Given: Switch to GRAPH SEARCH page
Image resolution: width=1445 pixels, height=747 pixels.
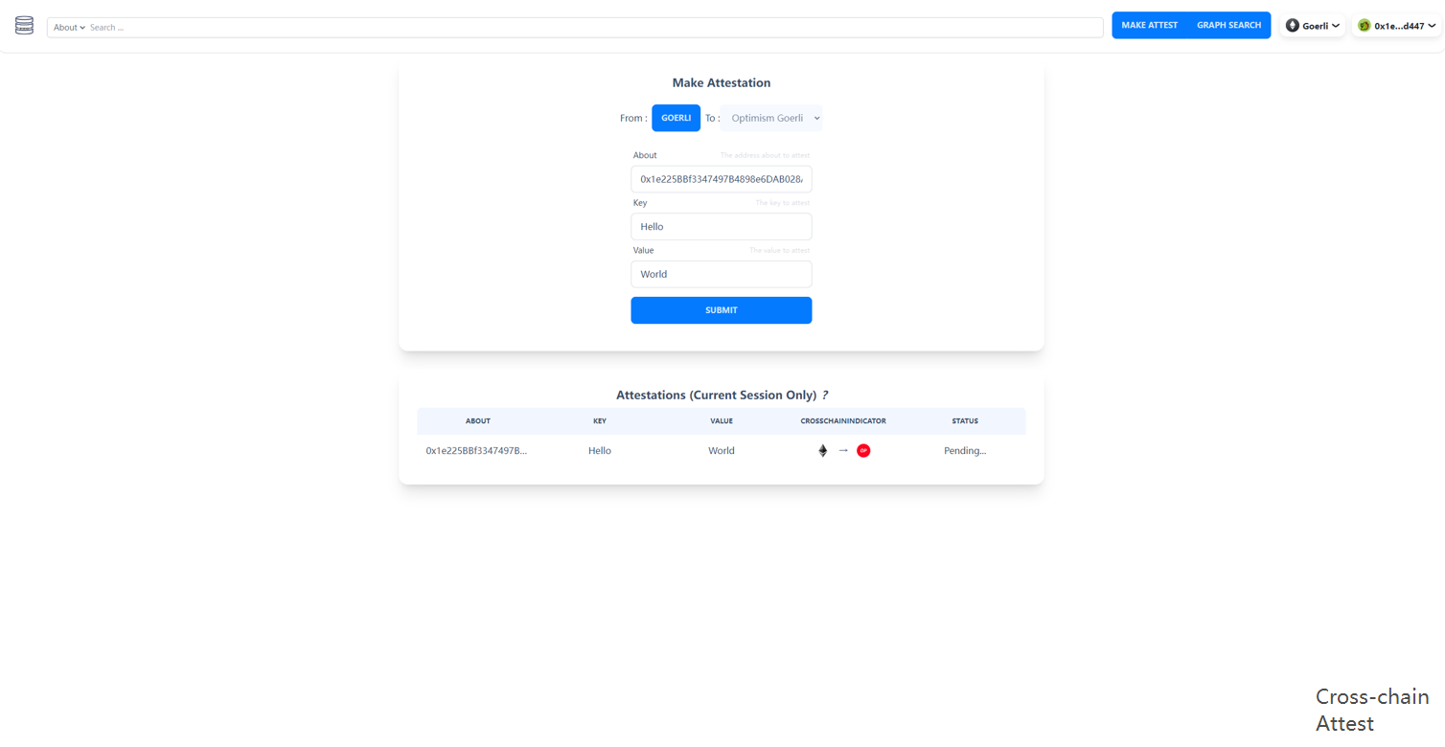Looking at the screenshot, I should click(x=1227, y=25).
